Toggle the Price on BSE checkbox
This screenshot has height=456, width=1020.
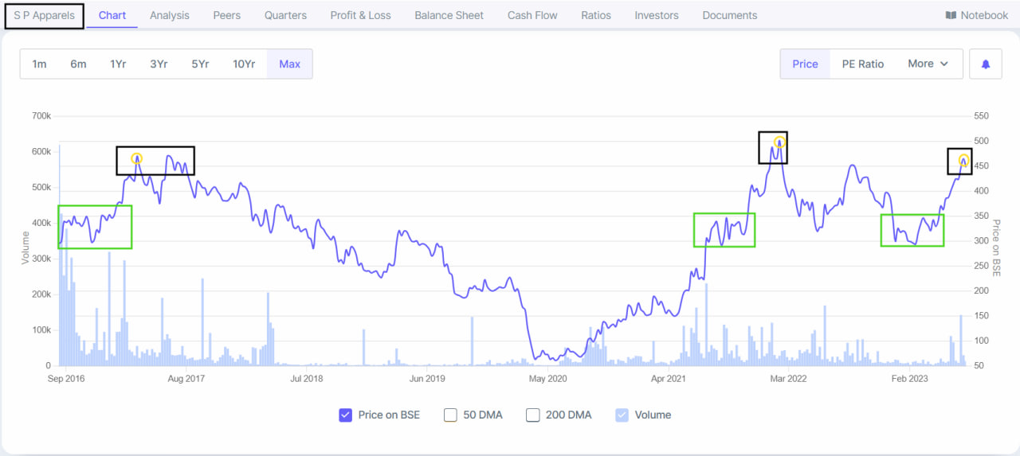(x=345, y=415)
